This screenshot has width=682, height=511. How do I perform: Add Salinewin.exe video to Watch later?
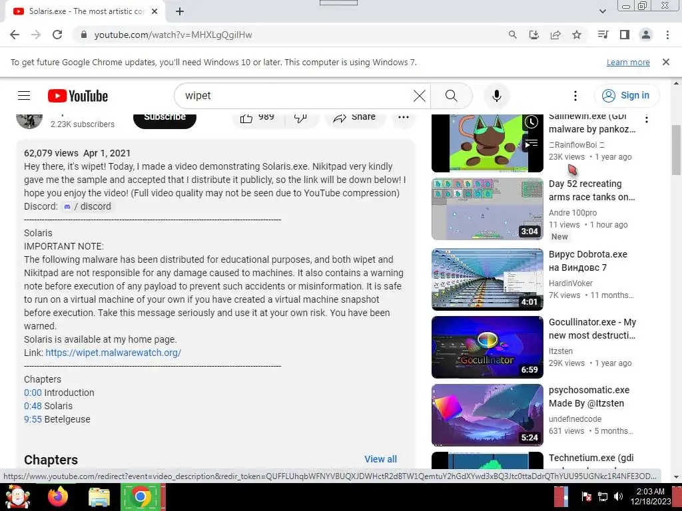point(531,122)
